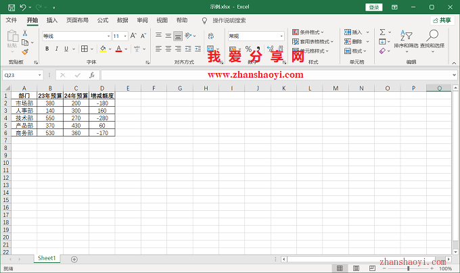Click the percent style icon

click(x=248, y=49)
